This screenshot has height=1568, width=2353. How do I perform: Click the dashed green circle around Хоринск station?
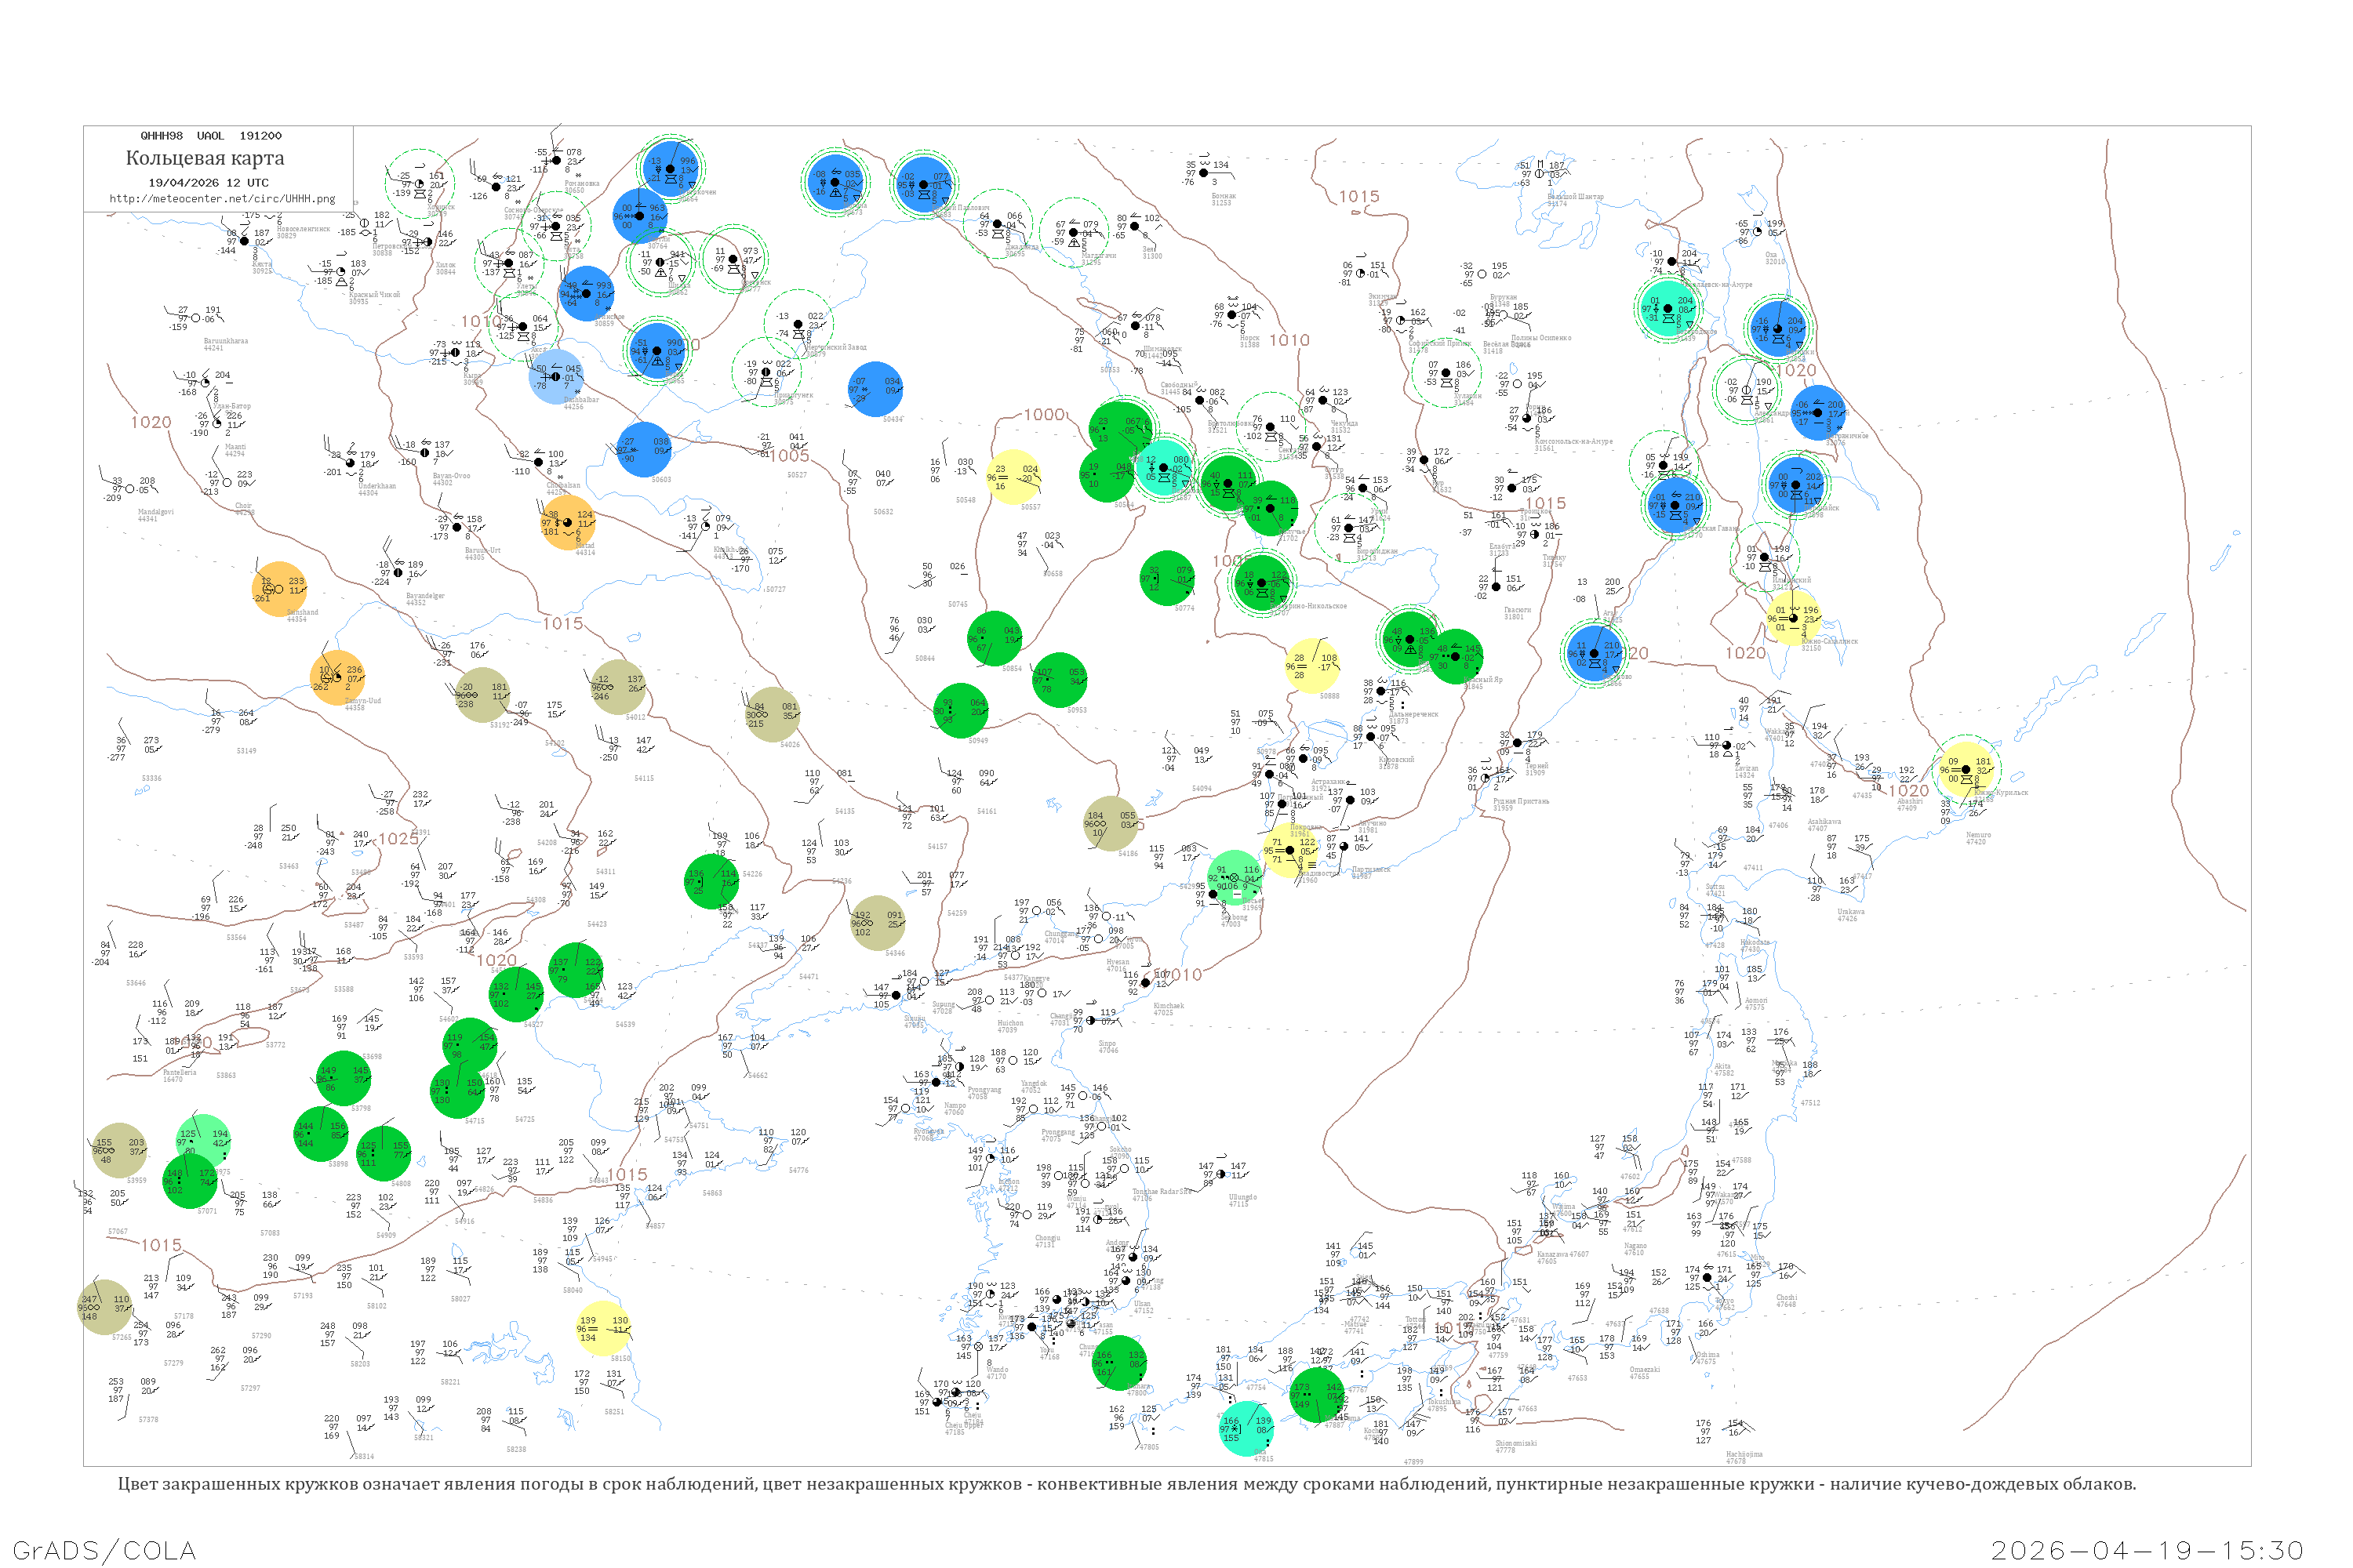pyautogui.click(x=421, y=184)
